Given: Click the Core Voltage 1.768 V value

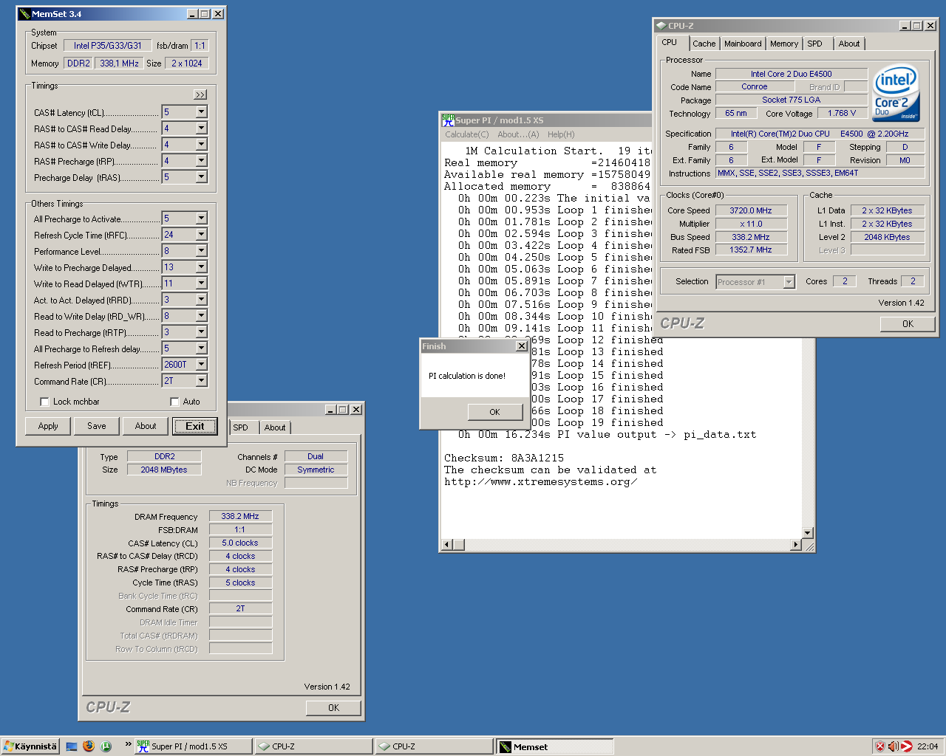Looking at the screenshot, I should coord(842,113).
